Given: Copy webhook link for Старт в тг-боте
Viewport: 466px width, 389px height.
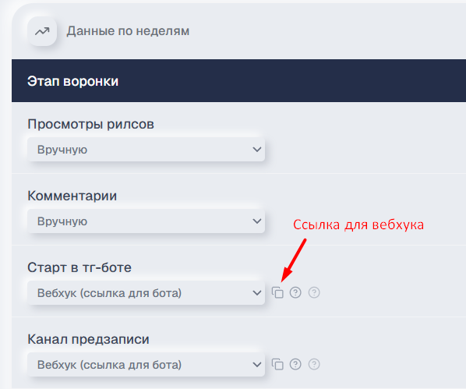Looking at the screenshot, I should click(x=277, y=292).
